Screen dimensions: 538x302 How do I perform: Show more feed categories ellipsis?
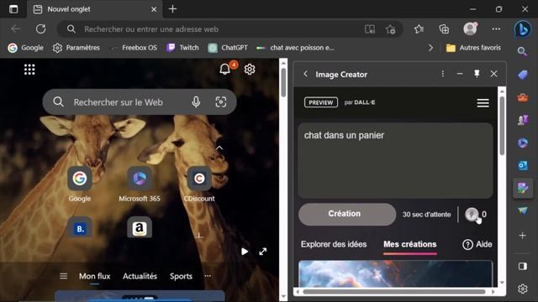click(x=208, y=276)
